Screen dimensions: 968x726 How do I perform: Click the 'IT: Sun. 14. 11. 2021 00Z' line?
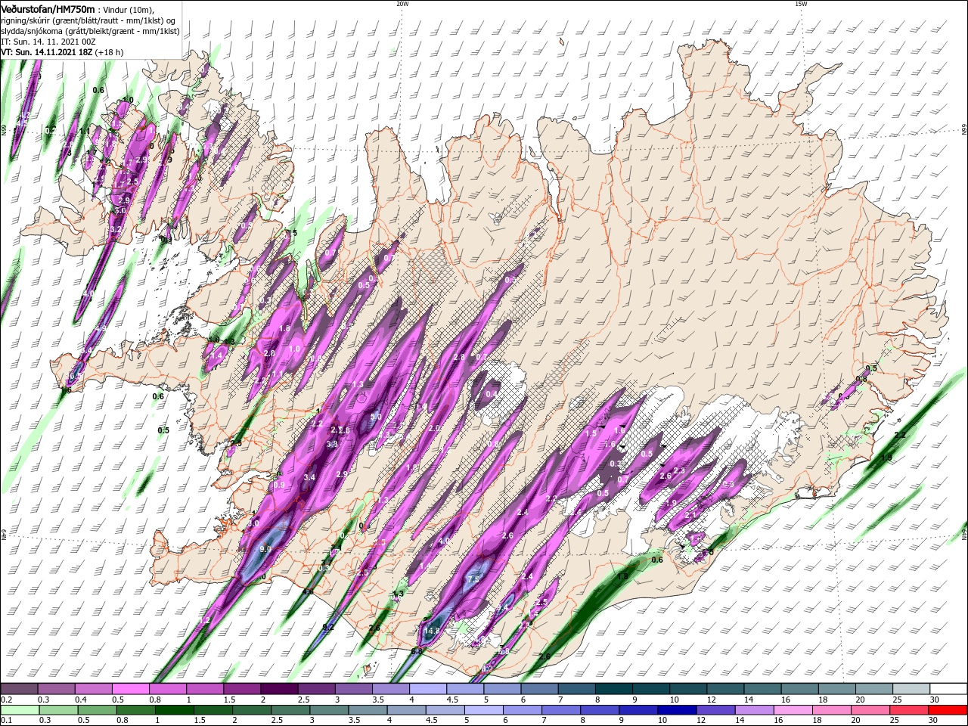tap(48, 42)
